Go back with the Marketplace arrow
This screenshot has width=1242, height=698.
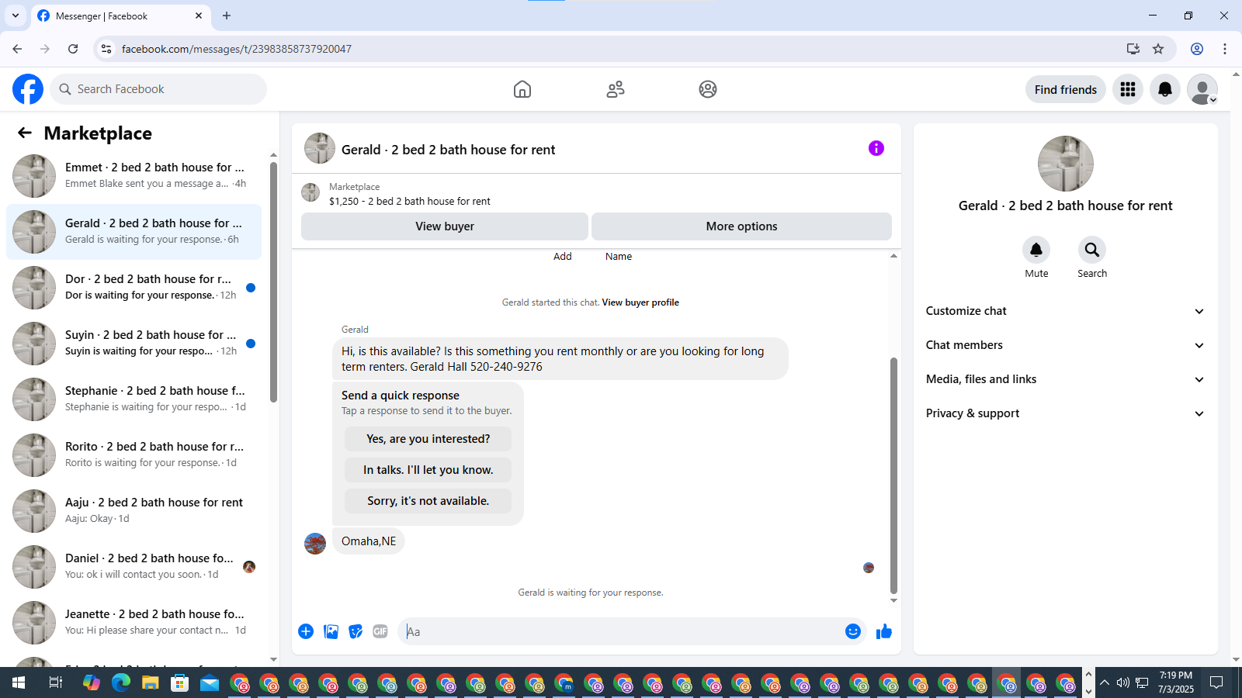[25, 133]
